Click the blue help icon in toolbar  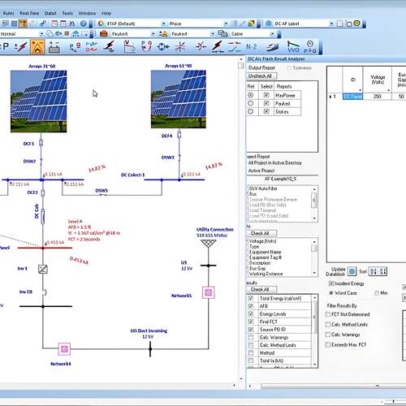coord(84,24)
